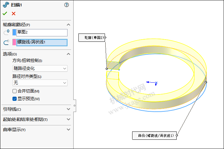Open help for the 扫描1 feature
The width and height of the screenshot is (224, 149).
(x=67, y=5)
